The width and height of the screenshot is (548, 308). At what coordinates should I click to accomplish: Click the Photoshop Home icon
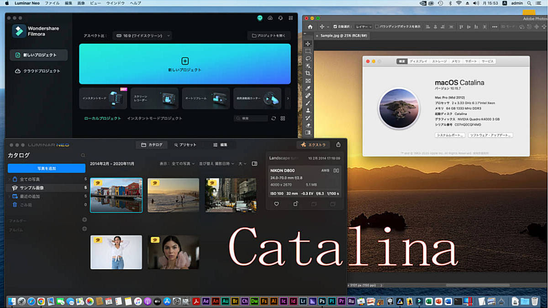[310, 27]
